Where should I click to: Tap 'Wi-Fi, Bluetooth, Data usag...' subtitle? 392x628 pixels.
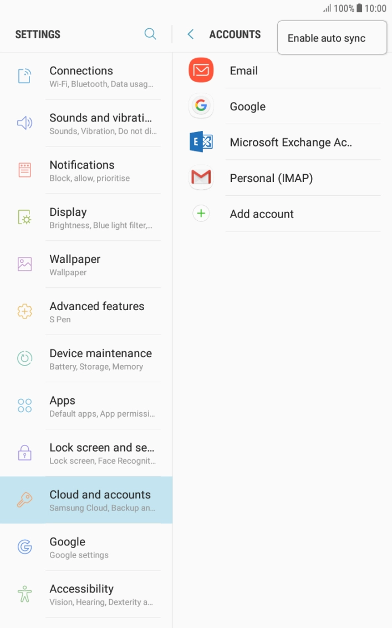[x=101, y=84]
